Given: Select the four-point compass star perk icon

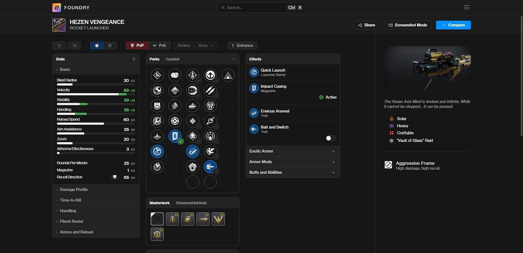Looking at the screenshot, I should pyautogui.click(x=193, y=121).
